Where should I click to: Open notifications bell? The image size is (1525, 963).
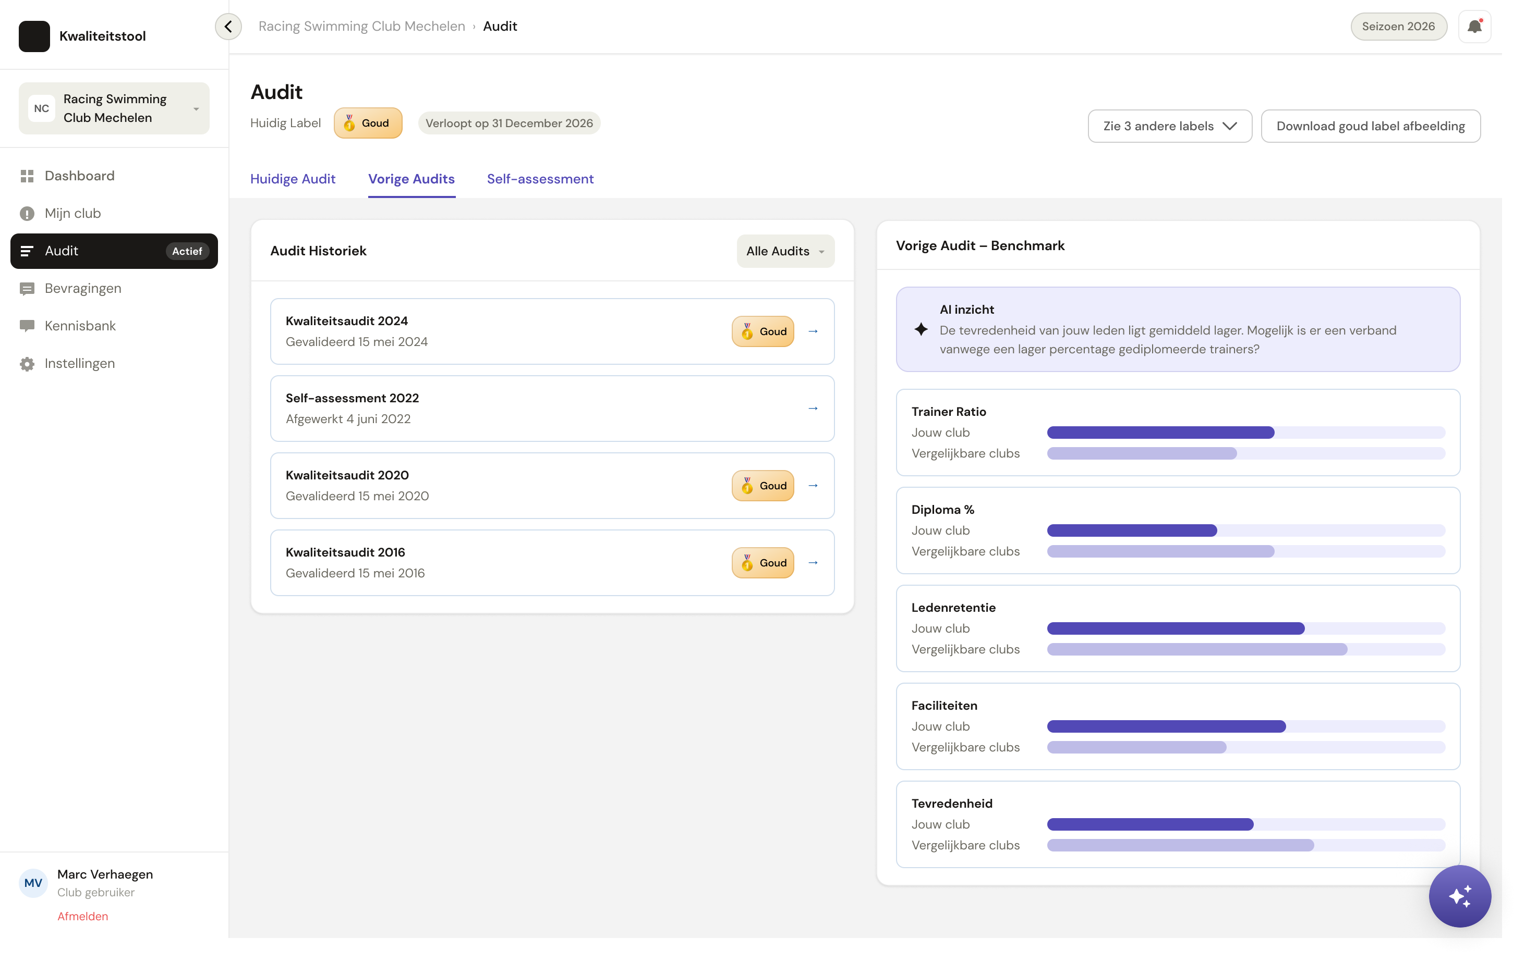(x=1474, y=26)
